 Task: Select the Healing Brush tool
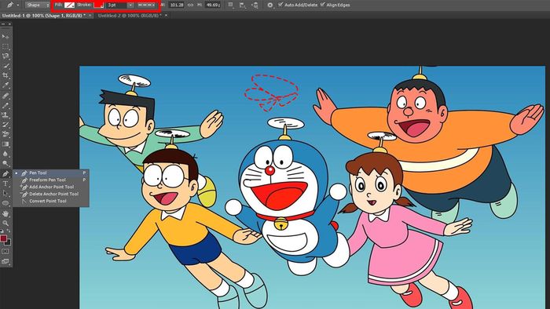tap(5, 96)
